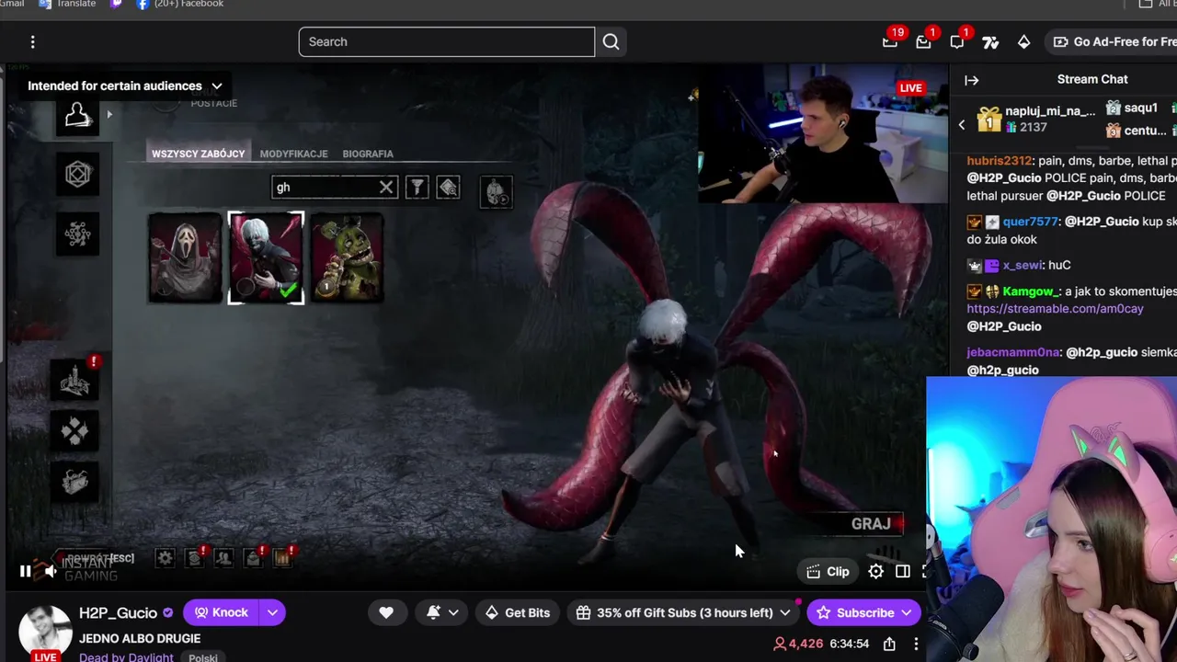Open the killer filter funnel icon
The height and width of the screenshot is (662, 1177).
coord(417,188)
